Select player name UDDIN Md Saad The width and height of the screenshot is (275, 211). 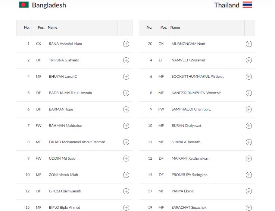[x=62, y=159]
